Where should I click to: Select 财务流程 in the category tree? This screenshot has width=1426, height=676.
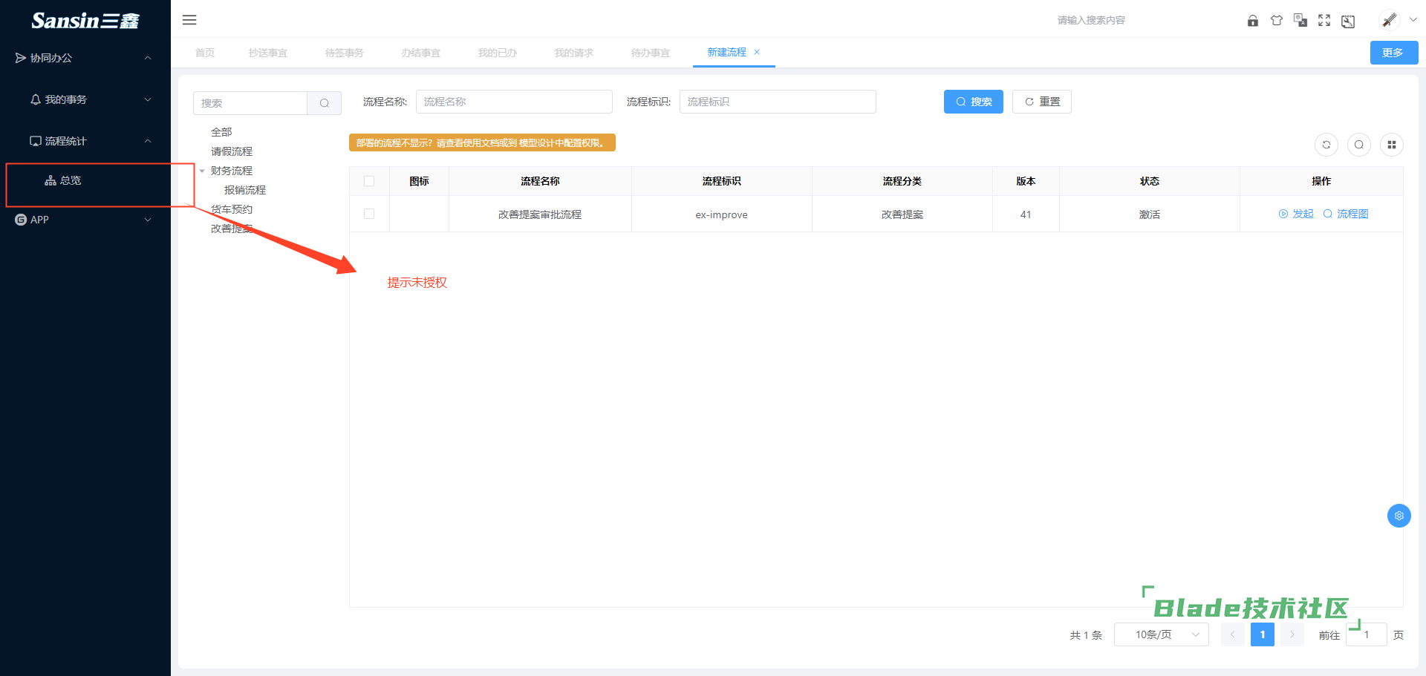232,171
